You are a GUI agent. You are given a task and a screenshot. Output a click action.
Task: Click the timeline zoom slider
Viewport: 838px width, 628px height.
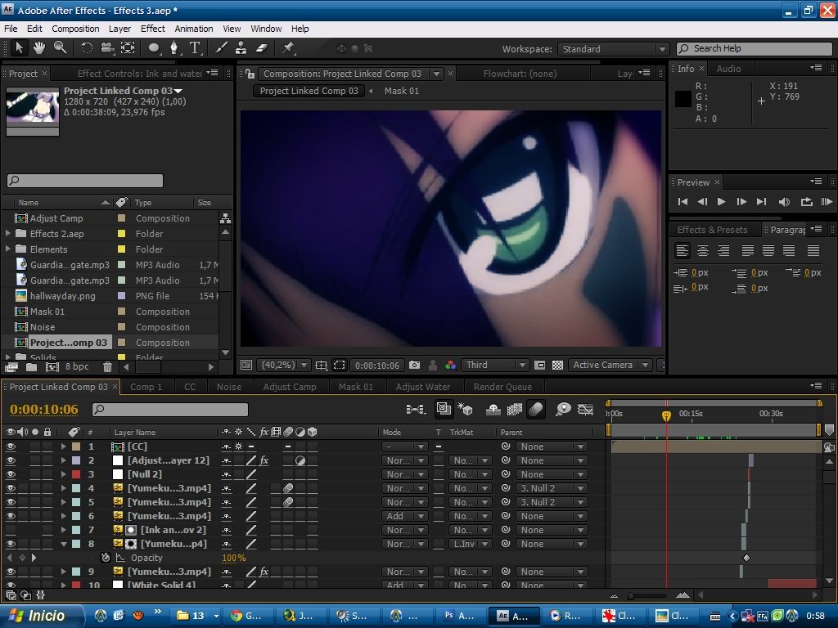648,595
